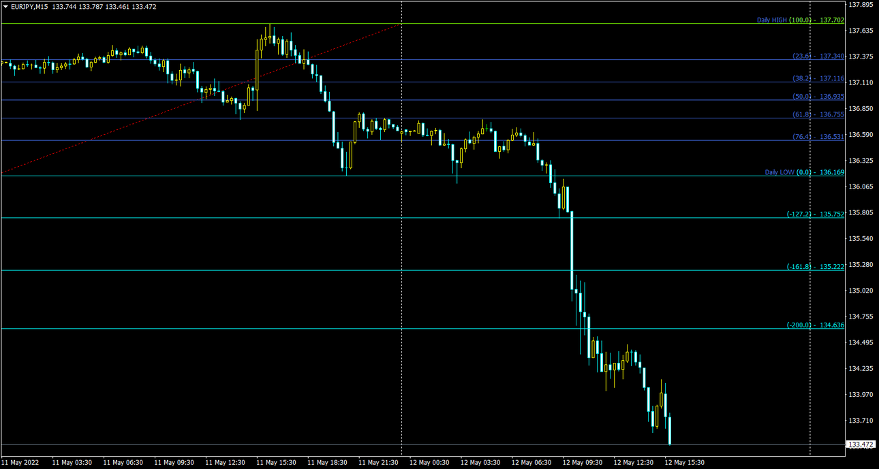Viewport: 879px width, 469px height.
Task: Select the Daily HIGH (100.0) - 137.702 label
Action: click(x=801, y=20)
